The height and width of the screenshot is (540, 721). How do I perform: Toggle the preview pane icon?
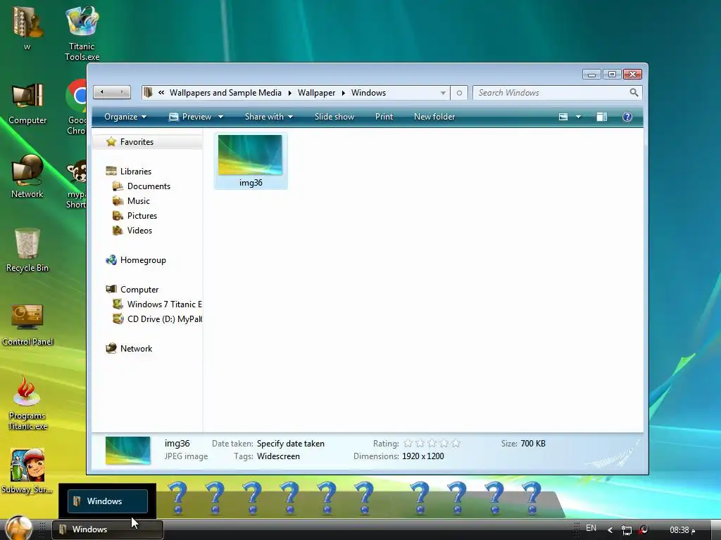[601, 117]
